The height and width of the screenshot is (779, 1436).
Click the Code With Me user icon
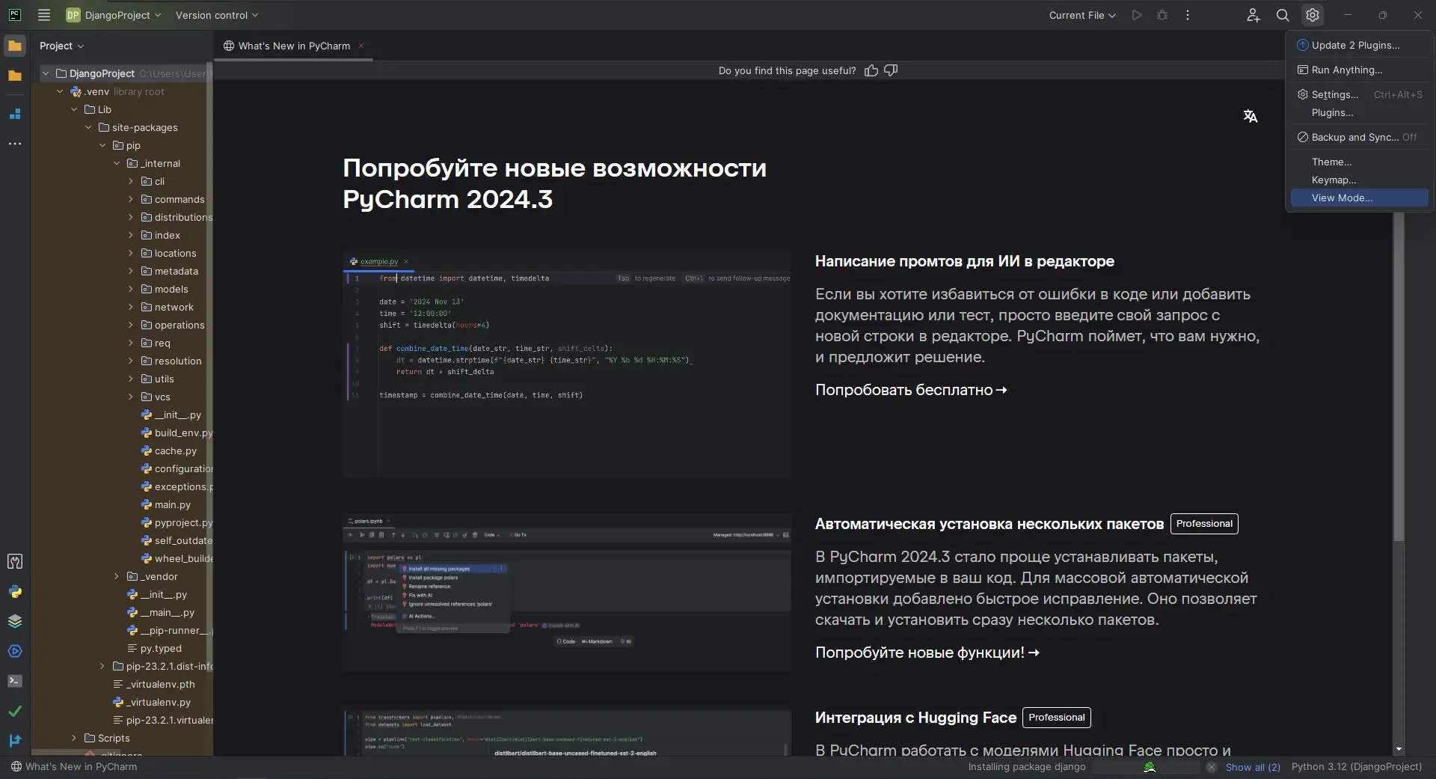click(x=1253, y=15)
